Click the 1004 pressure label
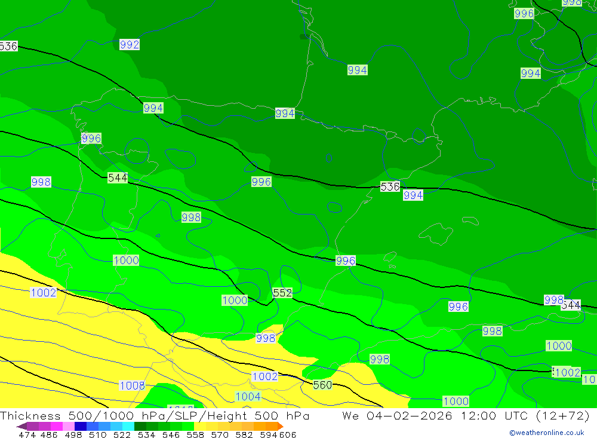The image size is (597, 438). 248,396
